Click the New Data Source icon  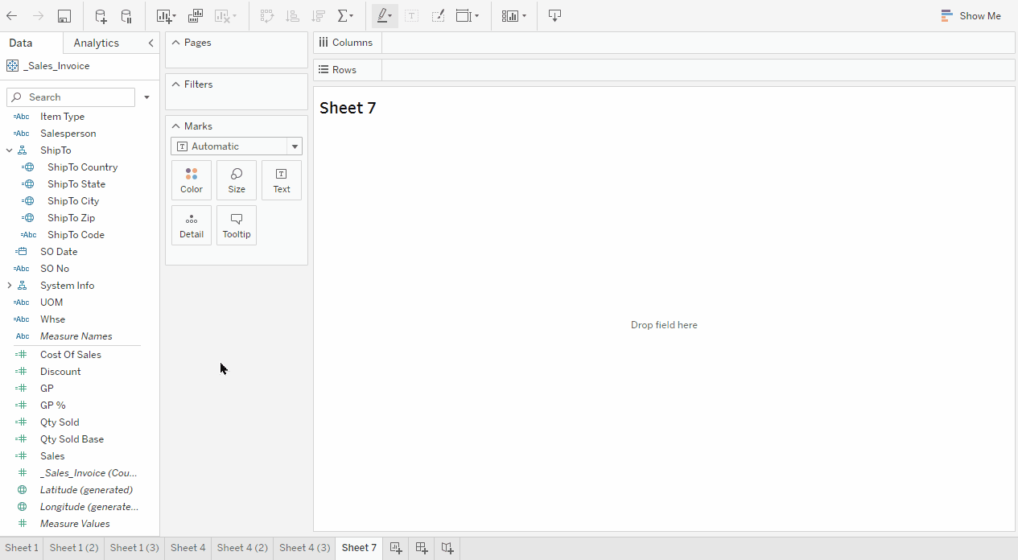point(101,16)
